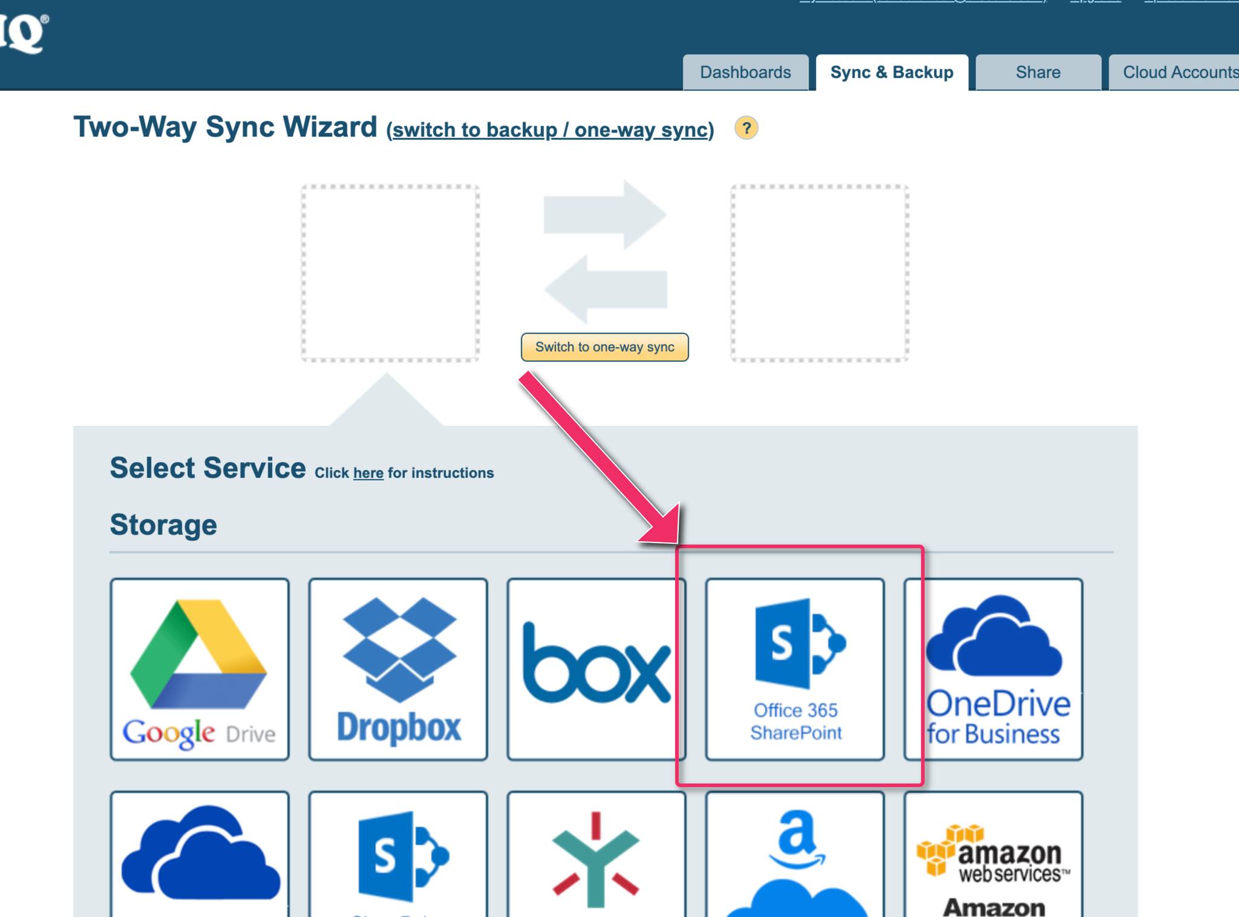Select the red and teal Y-logo service tile
The height and width of the screenshot is (917, 1239).
[597, 854]
